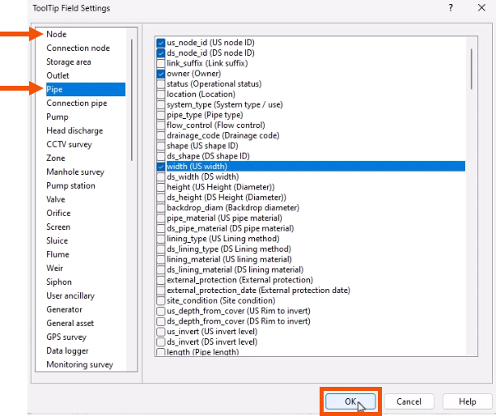Select the highlighted Pipe entry
496x416 pixels.
(86, 89)
